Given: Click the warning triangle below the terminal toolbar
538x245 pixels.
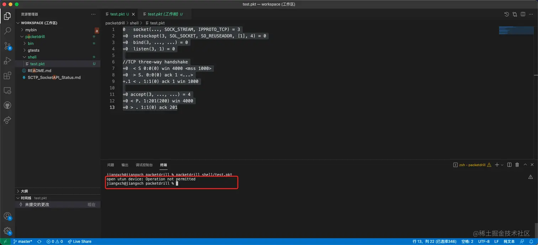Looking at the screenshot, I should coord(531,177).
